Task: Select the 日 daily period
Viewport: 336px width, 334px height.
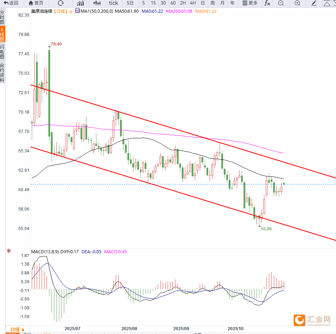Action: point(203,3)
